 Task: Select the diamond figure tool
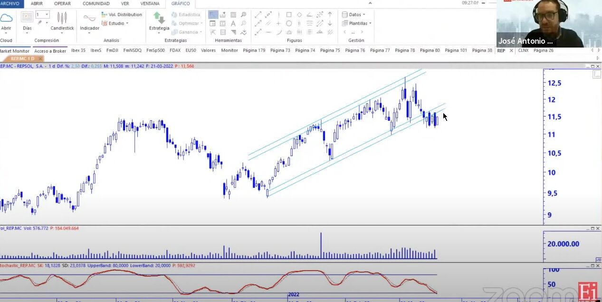point(299,15)
